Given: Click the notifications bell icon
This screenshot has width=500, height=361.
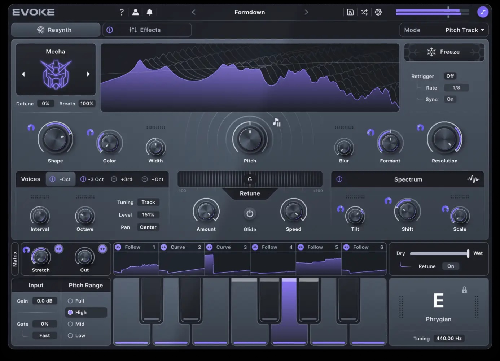Looking at the screenshot, I should (x=149, y=12).
